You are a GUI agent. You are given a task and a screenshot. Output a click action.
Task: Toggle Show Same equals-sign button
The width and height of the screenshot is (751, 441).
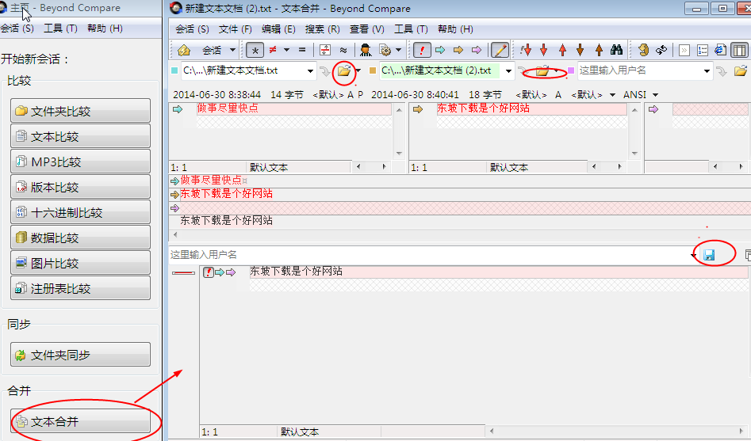(302, 50)
